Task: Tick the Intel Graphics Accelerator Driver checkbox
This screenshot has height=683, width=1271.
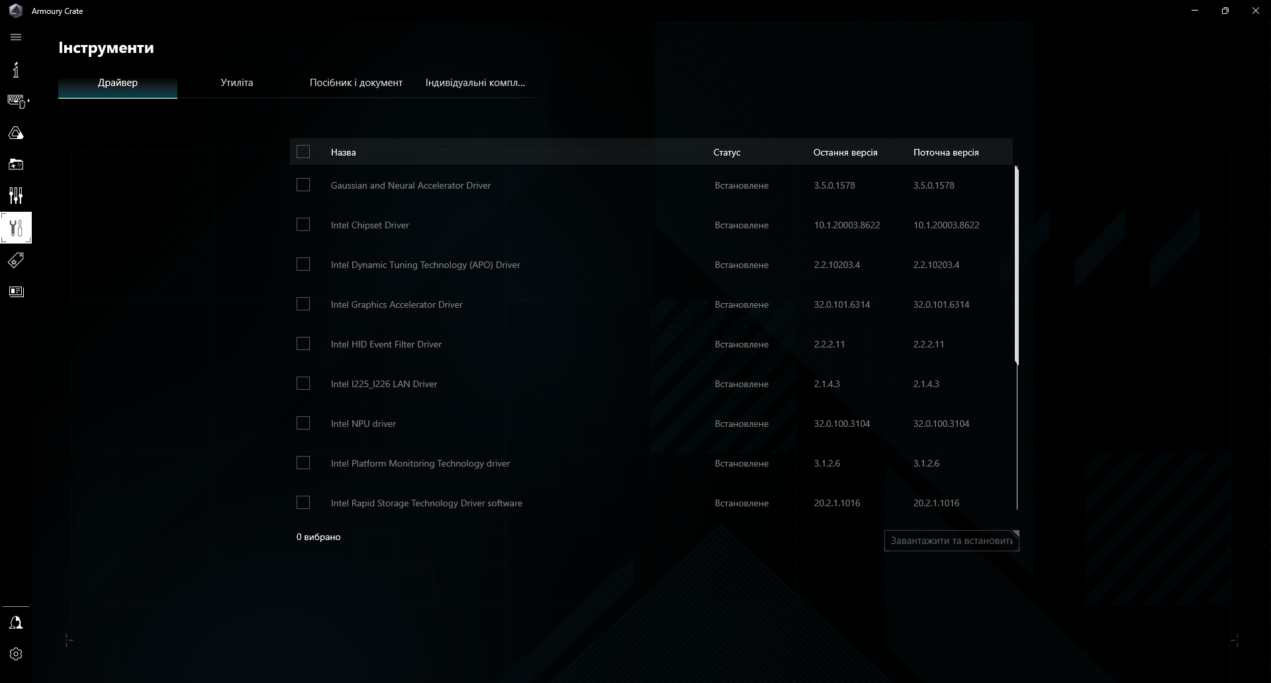Action: (303, 304)
